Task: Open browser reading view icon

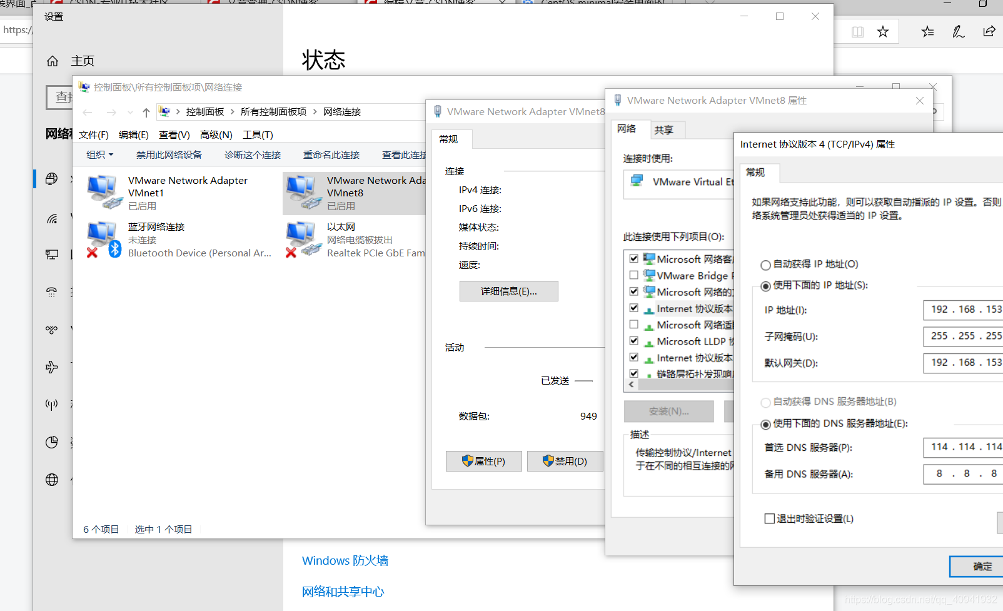Action: [857, 32]
